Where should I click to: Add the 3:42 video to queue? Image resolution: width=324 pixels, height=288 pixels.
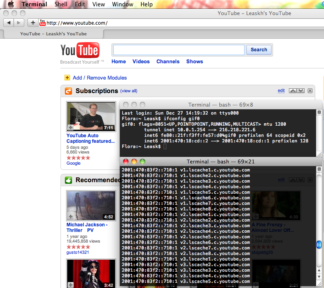[70, 285]
